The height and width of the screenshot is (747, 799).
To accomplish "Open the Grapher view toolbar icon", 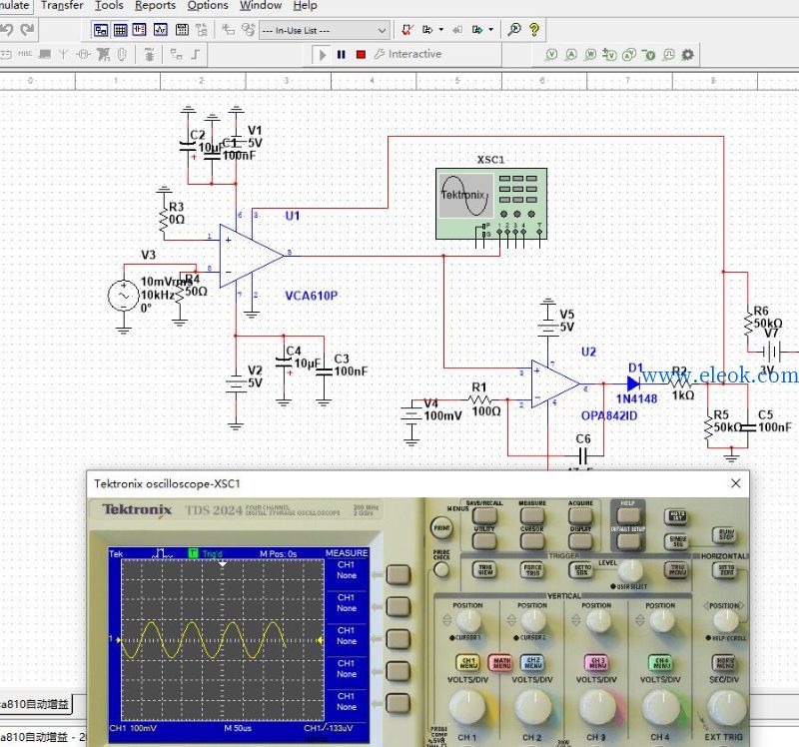I will (161, 30).
